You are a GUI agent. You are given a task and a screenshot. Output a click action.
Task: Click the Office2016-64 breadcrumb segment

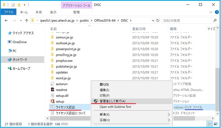click(105, 20)
